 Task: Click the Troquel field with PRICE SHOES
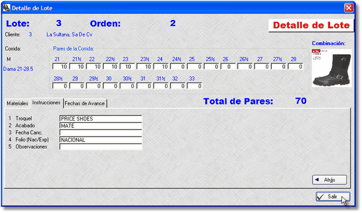point(101,119)
